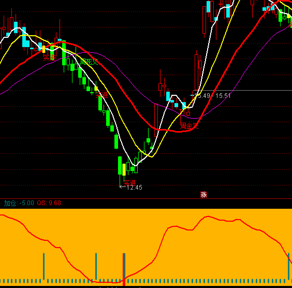
Task: Click the red QS curve peak in the lower panel
Action: (208, 217)
